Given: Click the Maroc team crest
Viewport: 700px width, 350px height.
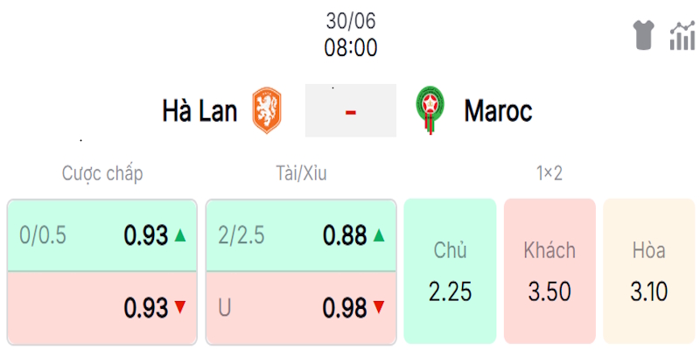Looking at the screenshot, I should coord(430,110).
